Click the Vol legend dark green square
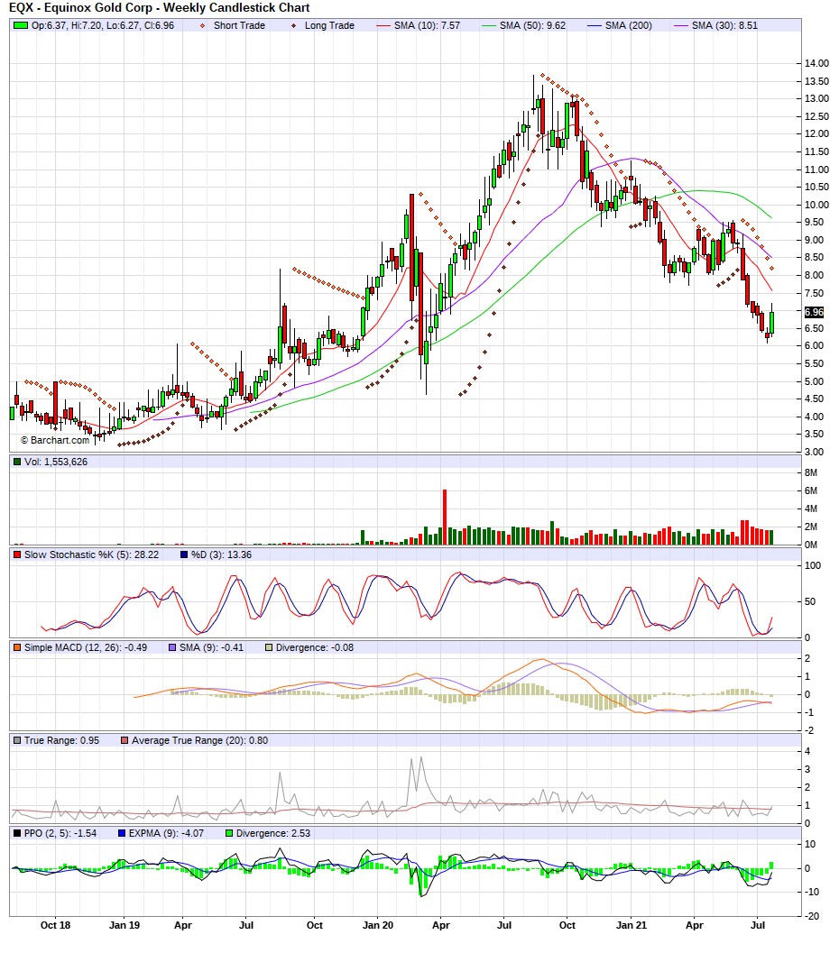The width and height of the screenshot is (839, 953). coord(17,462)
